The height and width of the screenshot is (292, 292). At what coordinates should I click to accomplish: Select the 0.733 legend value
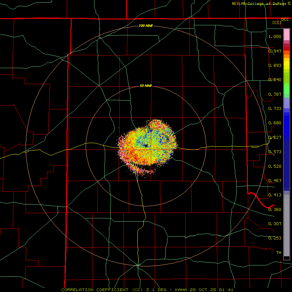click(275, 109)
